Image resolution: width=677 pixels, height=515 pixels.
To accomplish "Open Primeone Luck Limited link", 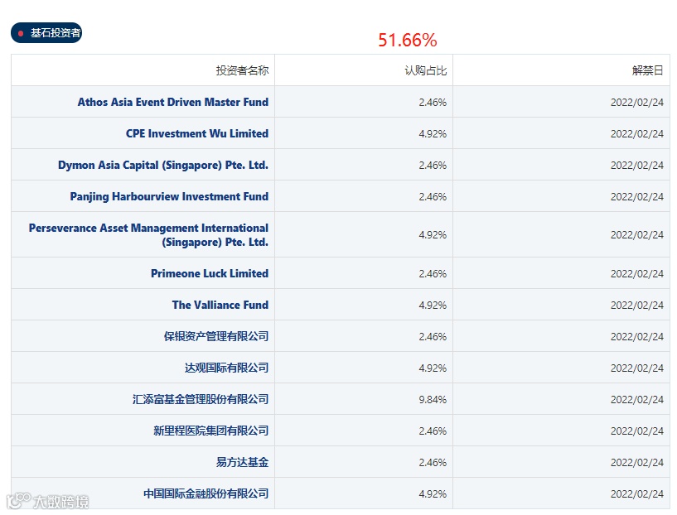I will tap(210, 273).
